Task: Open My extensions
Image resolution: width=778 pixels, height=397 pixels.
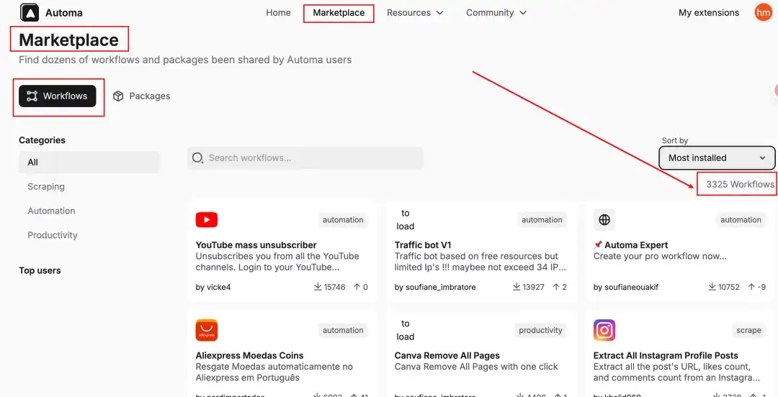Action: [x=709, y=13]
